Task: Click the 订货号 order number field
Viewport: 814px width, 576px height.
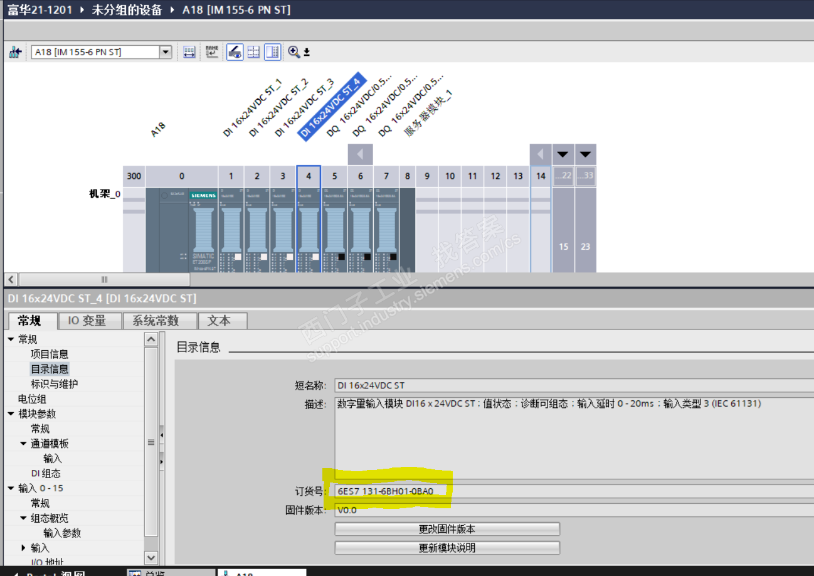Action: click(574, 491)
